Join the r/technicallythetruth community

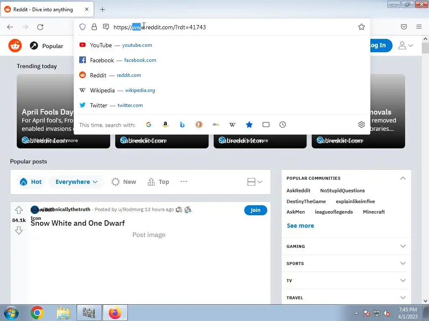click(x=256, y=210)
